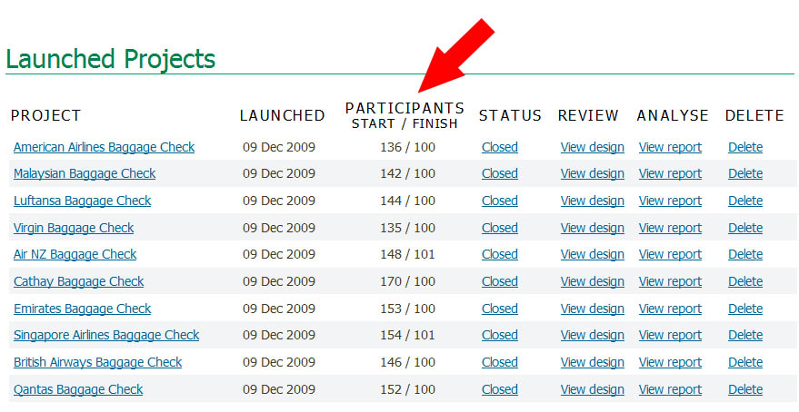Viewport: 799px width, 412px height.
Task: Click the PROJECT column header
Action: 45,116
